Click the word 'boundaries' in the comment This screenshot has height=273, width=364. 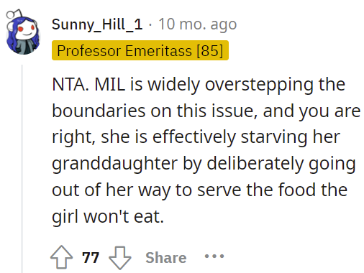99,111
